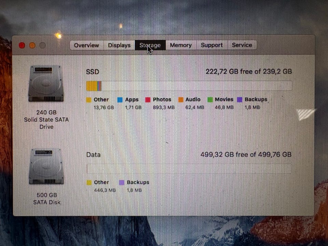Screen dimensions: 328x246
Task: Open the Support tab
Action: click(212, 45)
